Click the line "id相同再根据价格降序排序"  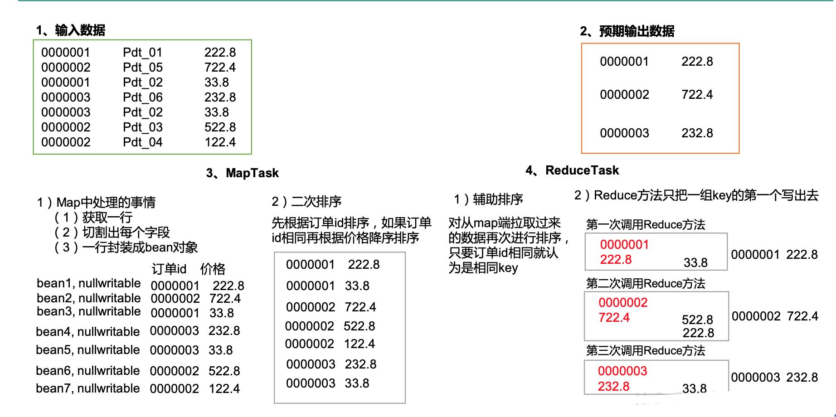pyautogui.click(x=345, y=238)
